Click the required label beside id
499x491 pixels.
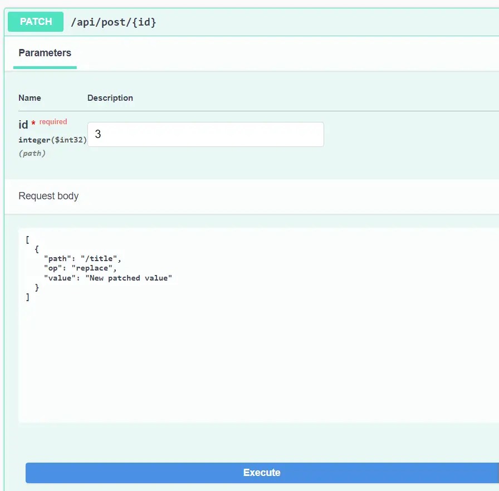pyautogui.click(x=53, y=121)
